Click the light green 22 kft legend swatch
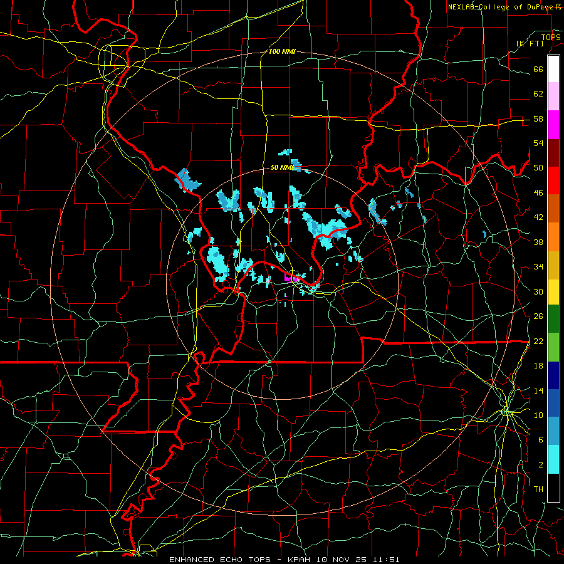 553,347
